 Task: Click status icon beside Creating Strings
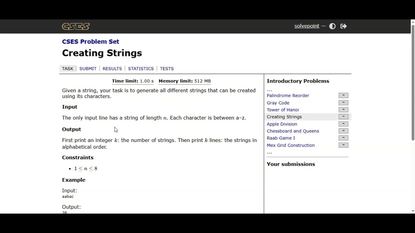click(343, 117)
